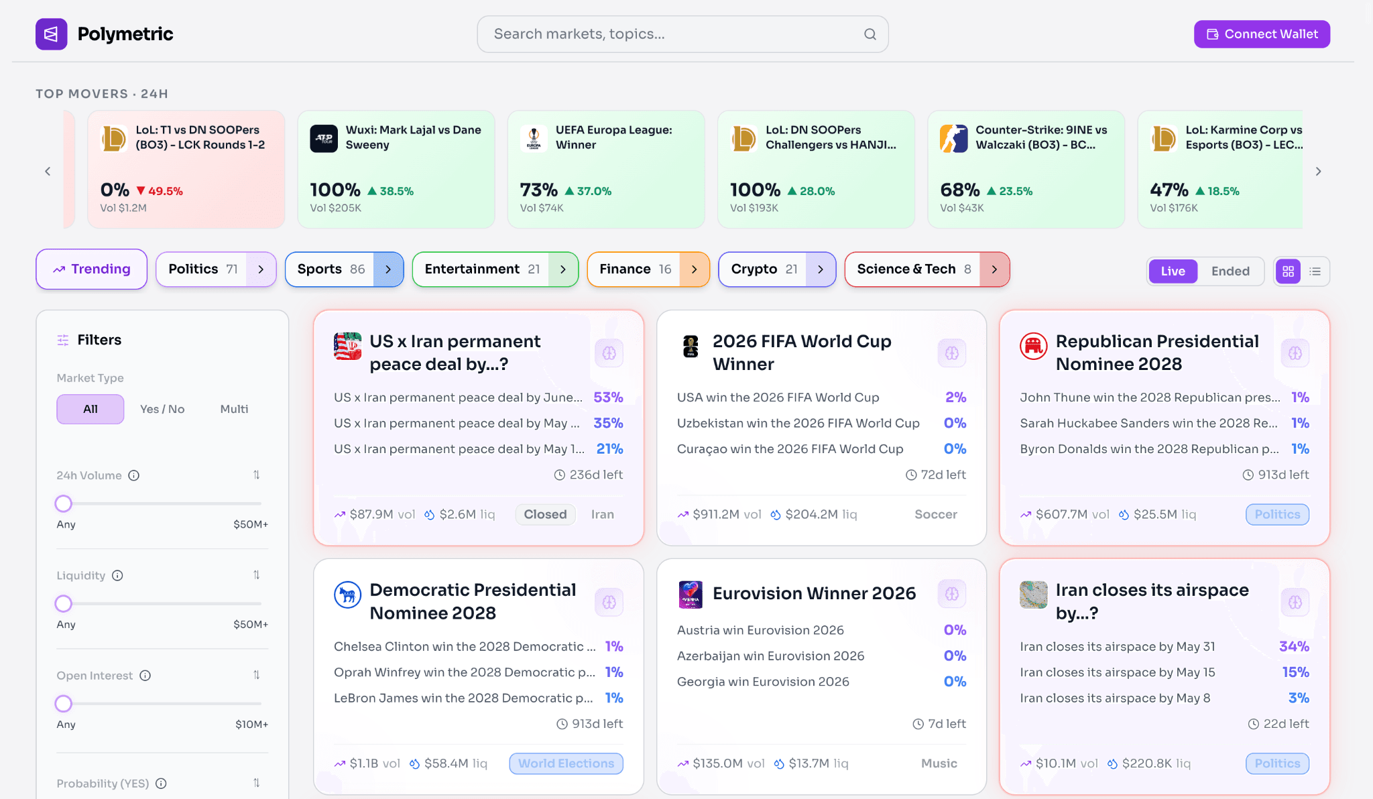Switch to grid view layout
The image size is (1373, 799).
coord(1288,271)
